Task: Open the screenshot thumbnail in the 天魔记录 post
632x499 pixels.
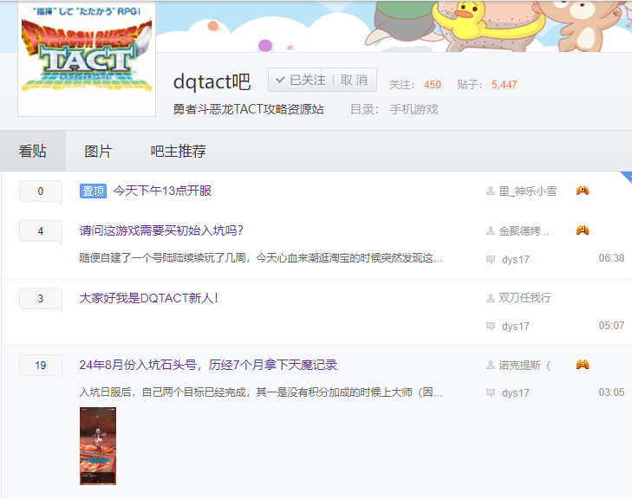Action: (x=98, y=446)
